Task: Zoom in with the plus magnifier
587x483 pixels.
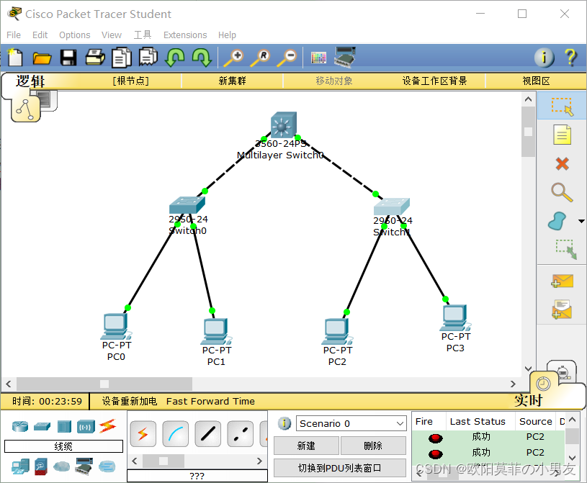Action: pyautogui.click(x=233, y=58)
